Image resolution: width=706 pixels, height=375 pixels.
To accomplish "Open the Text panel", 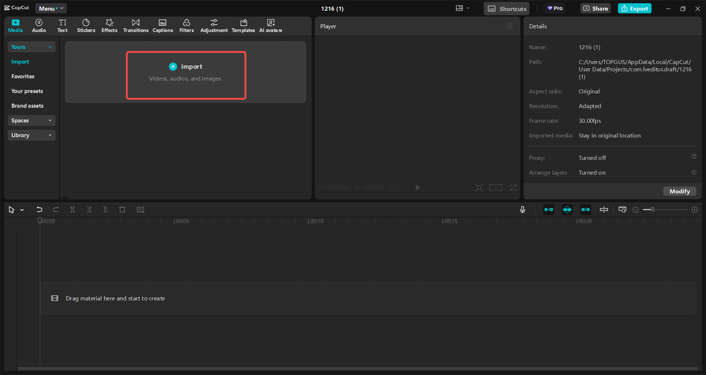I will click(62, 25).
